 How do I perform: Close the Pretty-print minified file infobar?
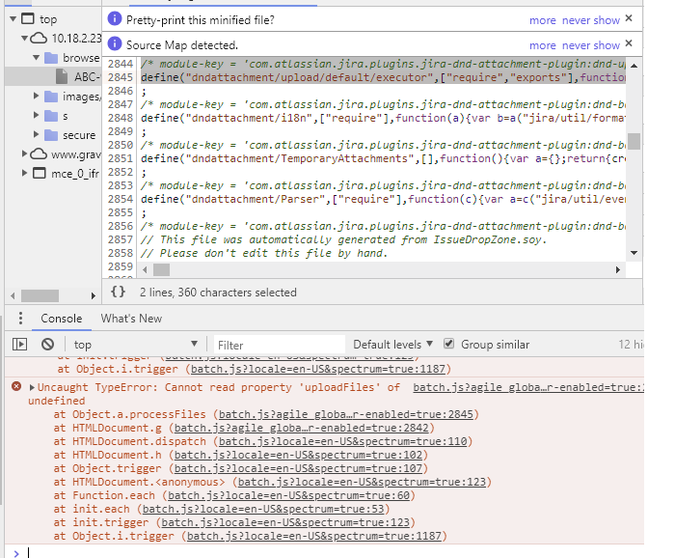click(629, 18)
